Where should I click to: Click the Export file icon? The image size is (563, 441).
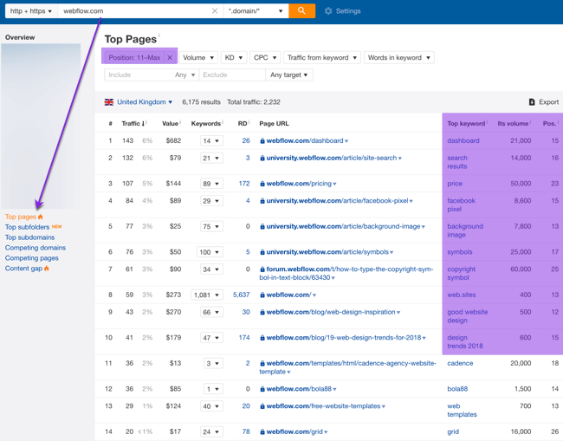click(x=532, y=102)
